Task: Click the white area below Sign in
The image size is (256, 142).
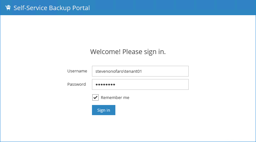Action: click(x=128, y=128)
